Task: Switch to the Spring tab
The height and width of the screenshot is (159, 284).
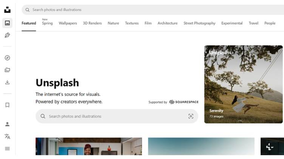Action: 47,23
